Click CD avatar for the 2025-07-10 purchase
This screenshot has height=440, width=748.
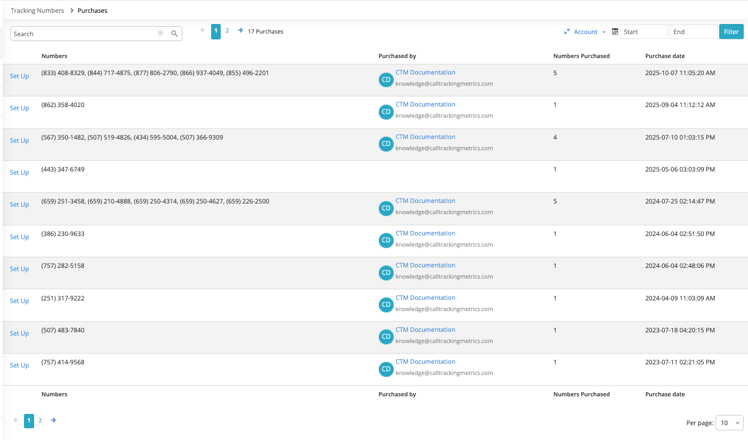pos(386,144)
